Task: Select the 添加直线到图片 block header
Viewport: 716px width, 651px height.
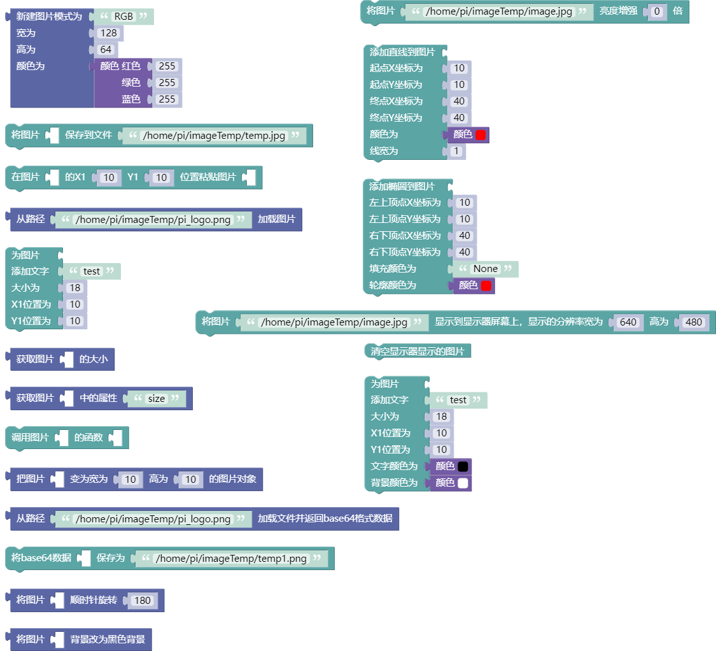Action: pos(402,52)
